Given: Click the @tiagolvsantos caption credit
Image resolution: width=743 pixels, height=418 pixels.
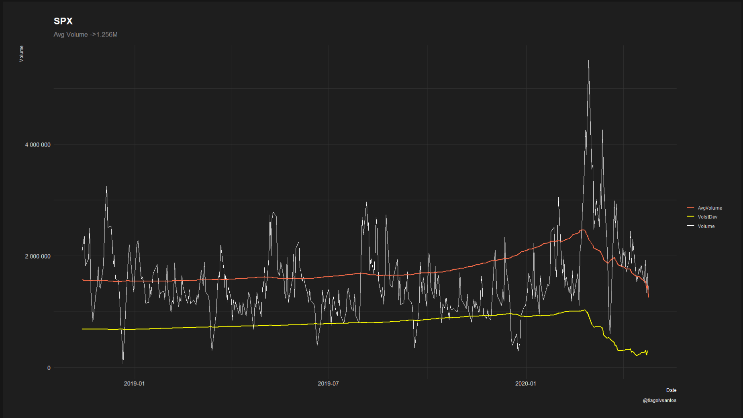Looking at the screenshot, I should 659,400.
